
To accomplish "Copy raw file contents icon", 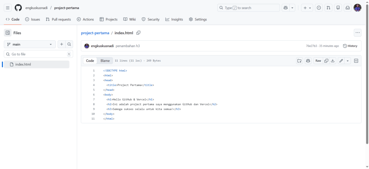I will tap(326, 61).
